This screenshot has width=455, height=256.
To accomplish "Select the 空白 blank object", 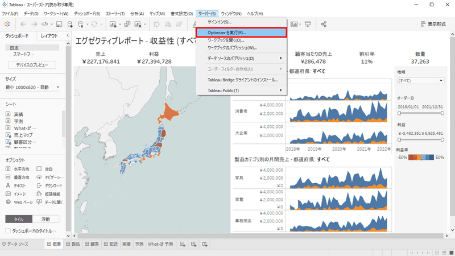I will coord(45,169).
